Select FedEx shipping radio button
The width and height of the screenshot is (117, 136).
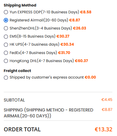6,53
